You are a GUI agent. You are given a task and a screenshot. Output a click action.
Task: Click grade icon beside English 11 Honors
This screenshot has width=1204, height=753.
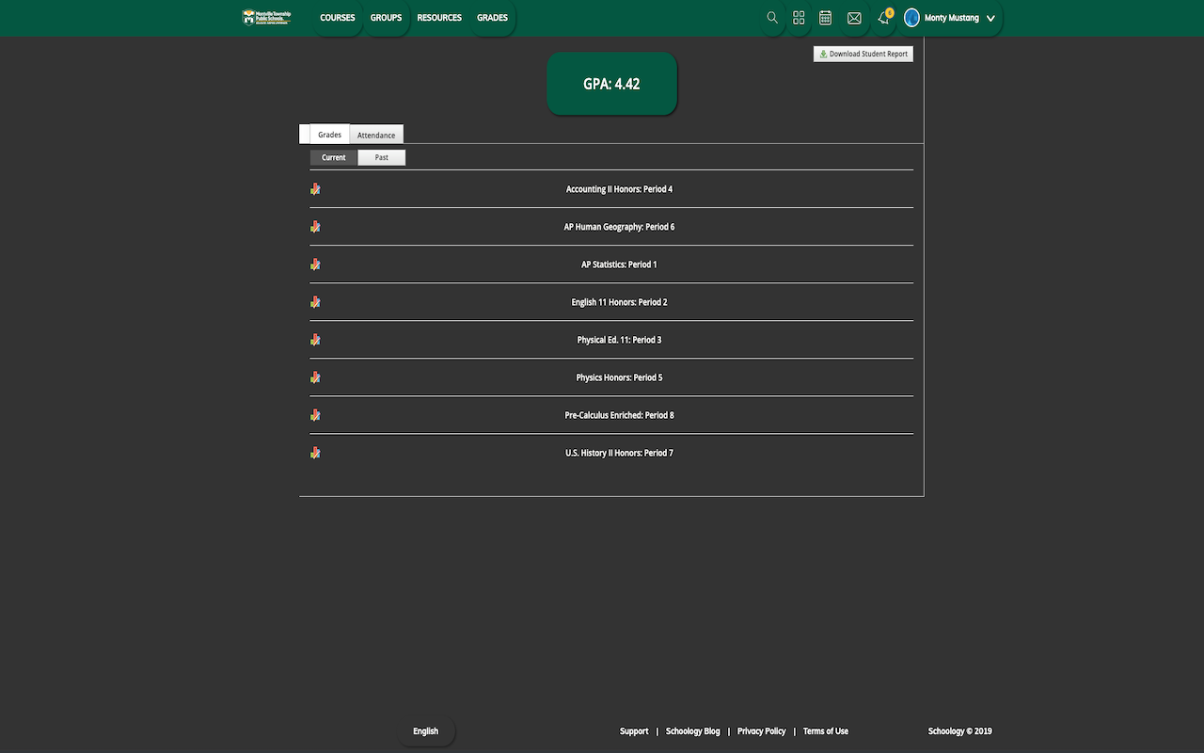pyautogui.click(x=315, y=302)
